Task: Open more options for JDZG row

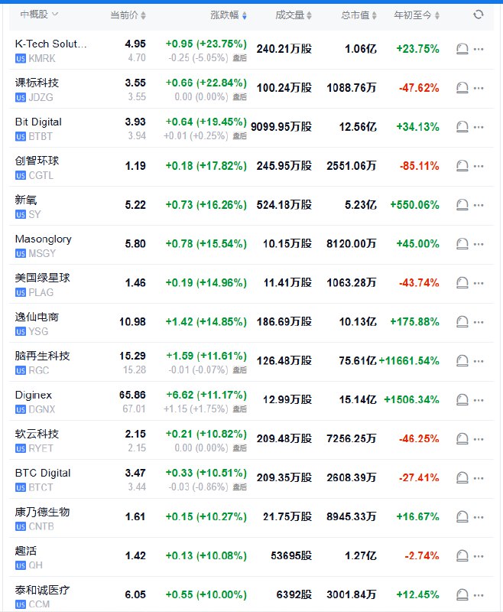Action: pos(479,88)
